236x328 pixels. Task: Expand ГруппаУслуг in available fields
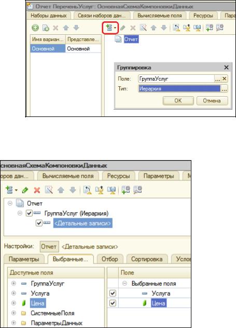[13, 283]
